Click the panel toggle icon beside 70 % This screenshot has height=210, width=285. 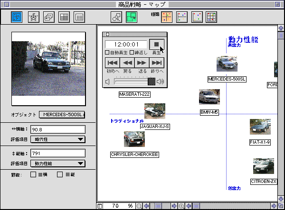pyautogui.click(x=100, y=206)
